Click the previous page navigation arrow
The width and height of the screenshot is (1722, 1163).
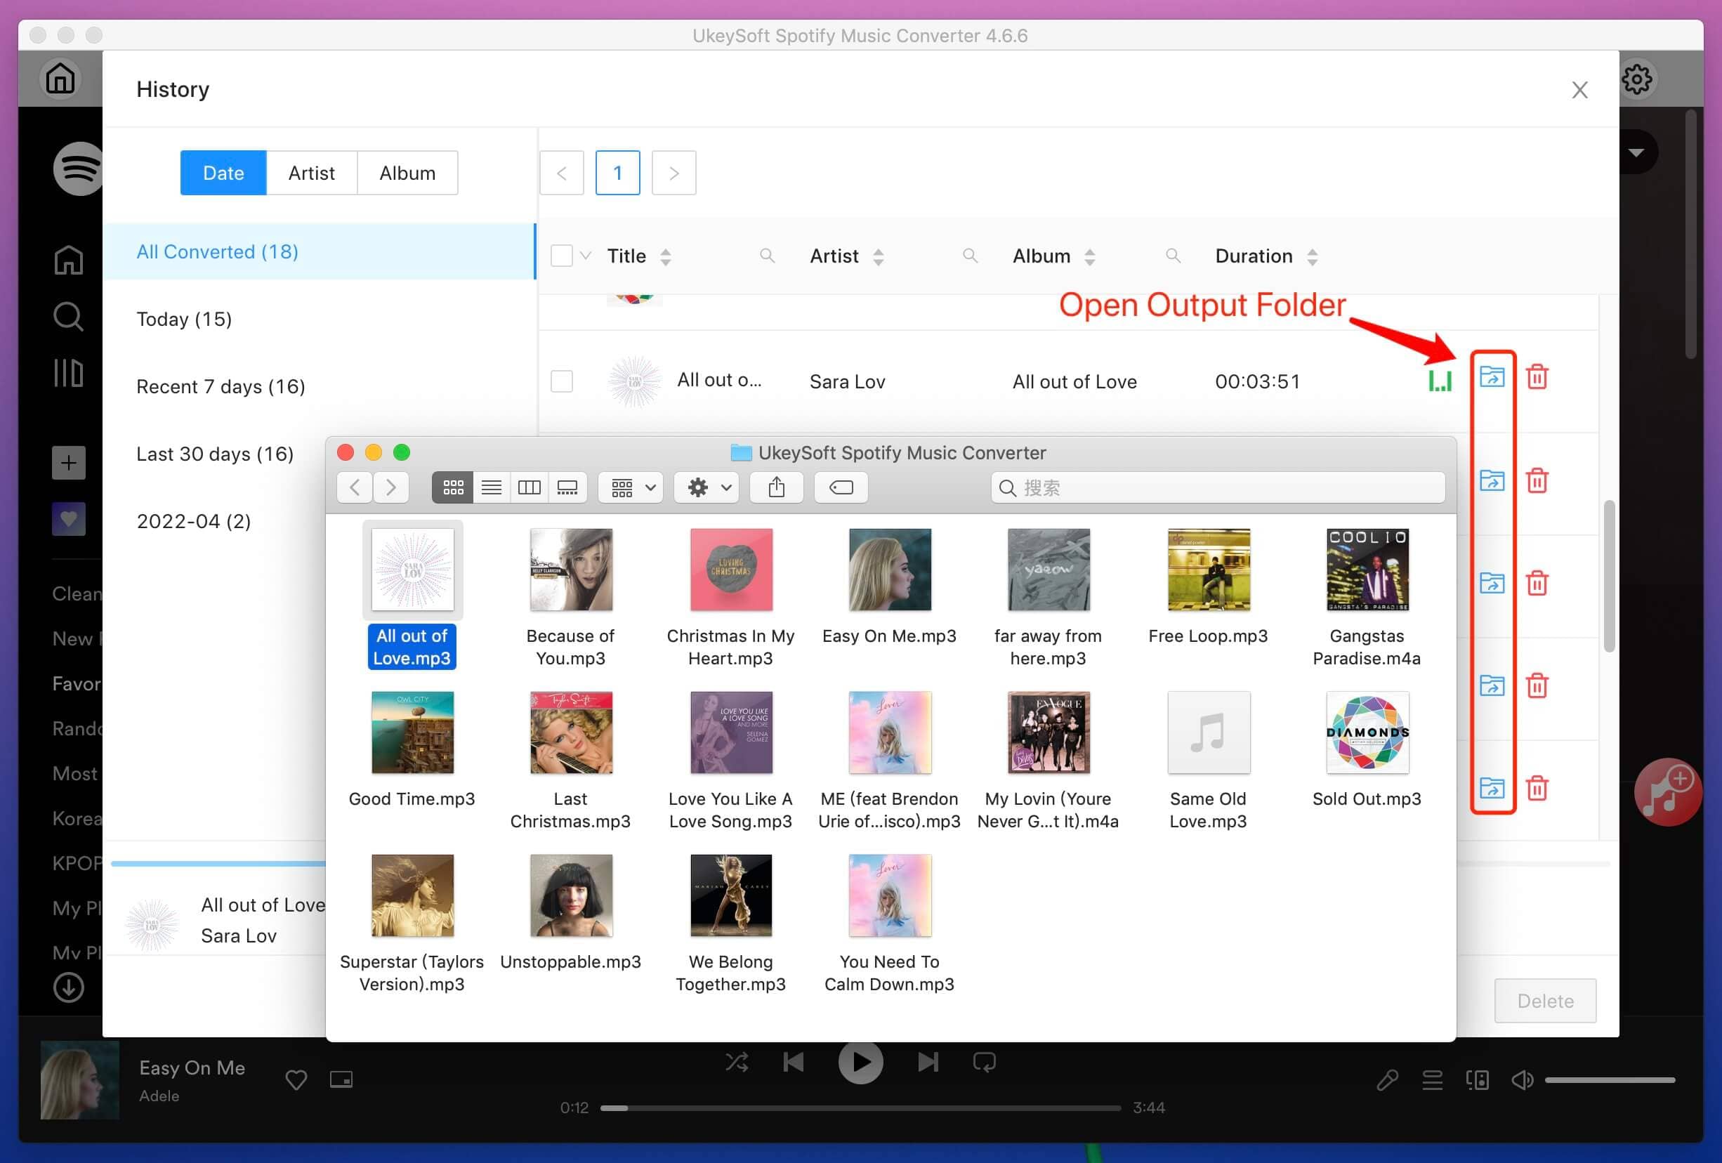point(562,173)
